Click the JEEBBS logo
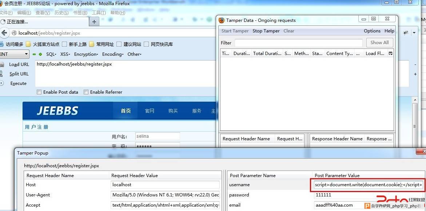The height and width of the screenshot is (211, 426). coord(57,111)
